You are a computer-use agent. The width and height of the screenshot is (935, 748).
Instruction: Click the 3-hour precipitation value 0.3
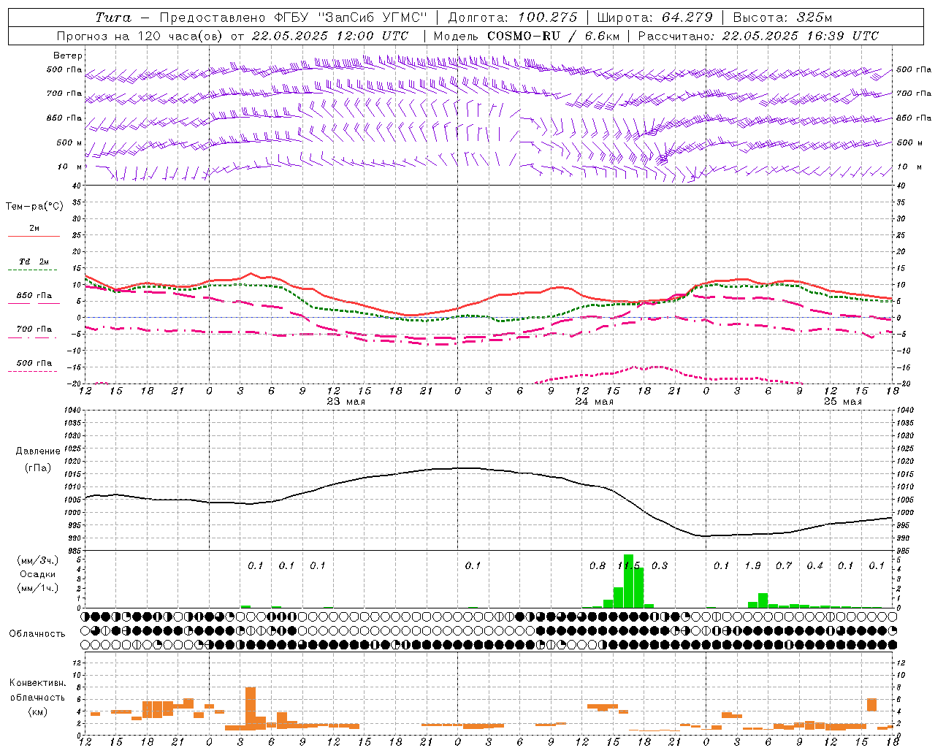pos(660,566)
